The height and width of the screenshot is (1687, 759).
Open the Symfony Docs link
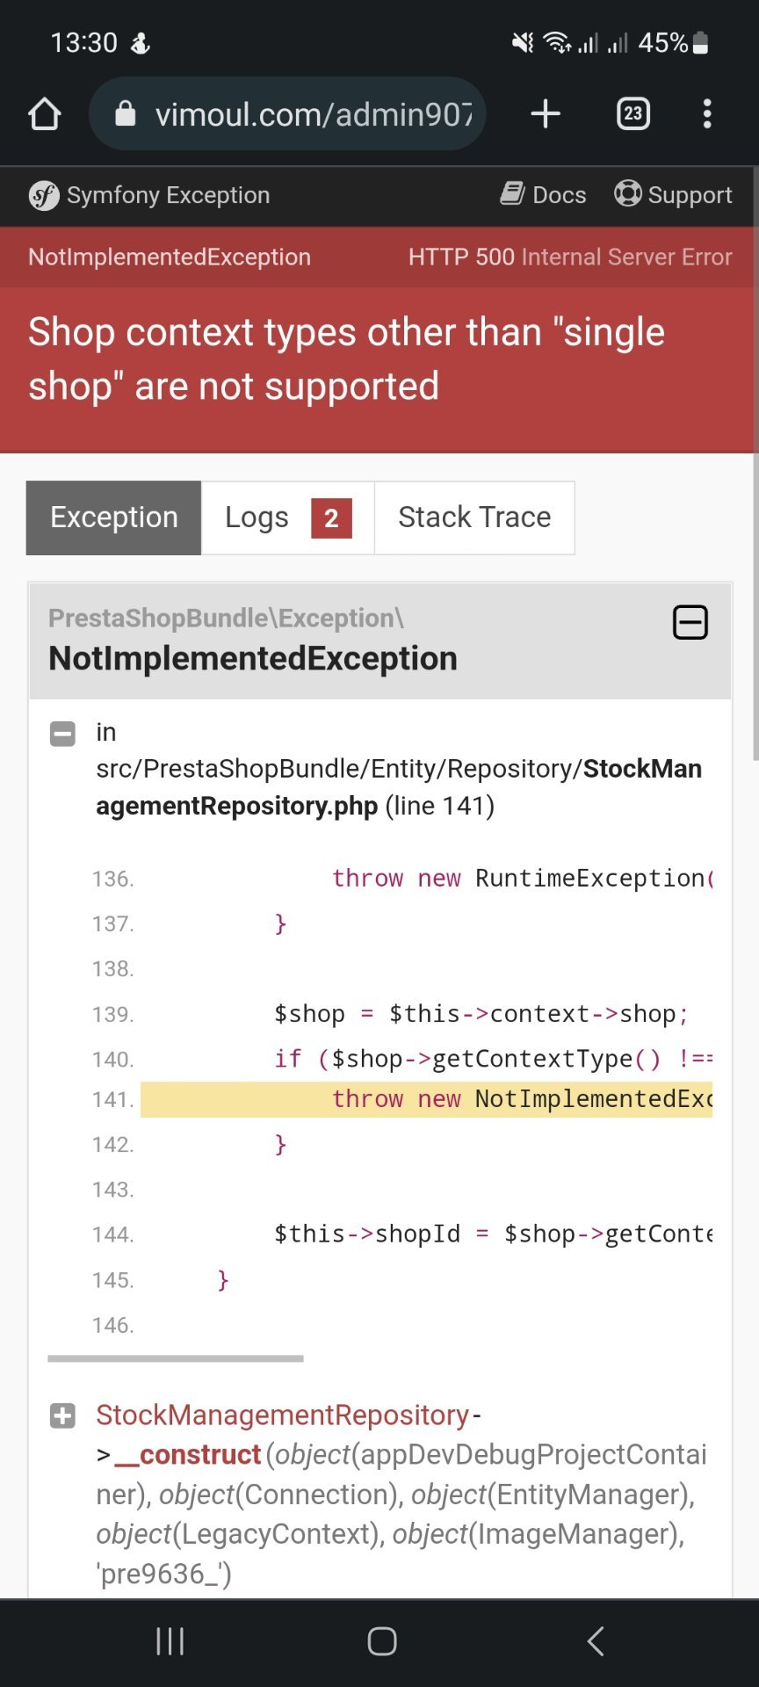point(544,194)
